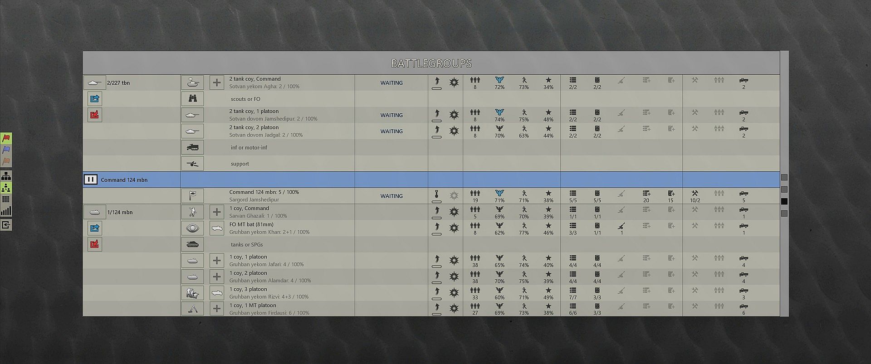This screenshot has height=364, width=871.
Task: Click the eye icon on FO MT bat row
Action: pos(192,228)
